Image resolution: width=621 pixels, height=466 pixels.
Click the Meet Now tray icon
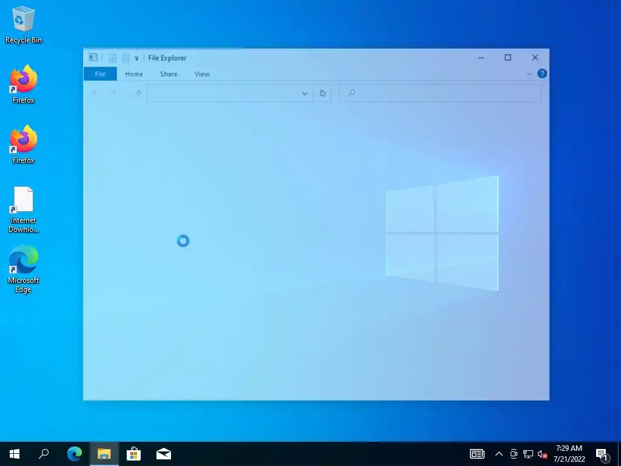click(x=514, y=454)
